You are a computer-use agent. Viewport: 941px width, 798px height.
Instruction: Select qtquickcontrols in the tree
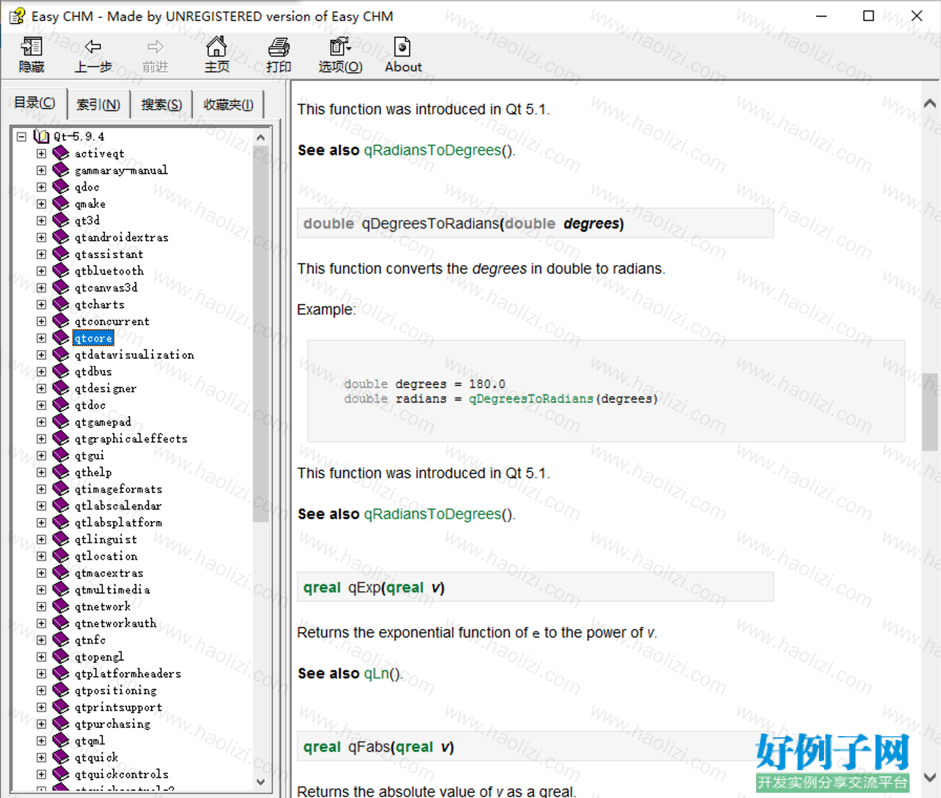(121, 774)
